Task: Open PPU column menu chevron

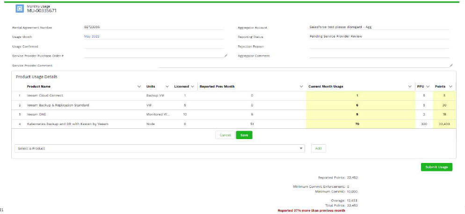Action: click(428, 87)
